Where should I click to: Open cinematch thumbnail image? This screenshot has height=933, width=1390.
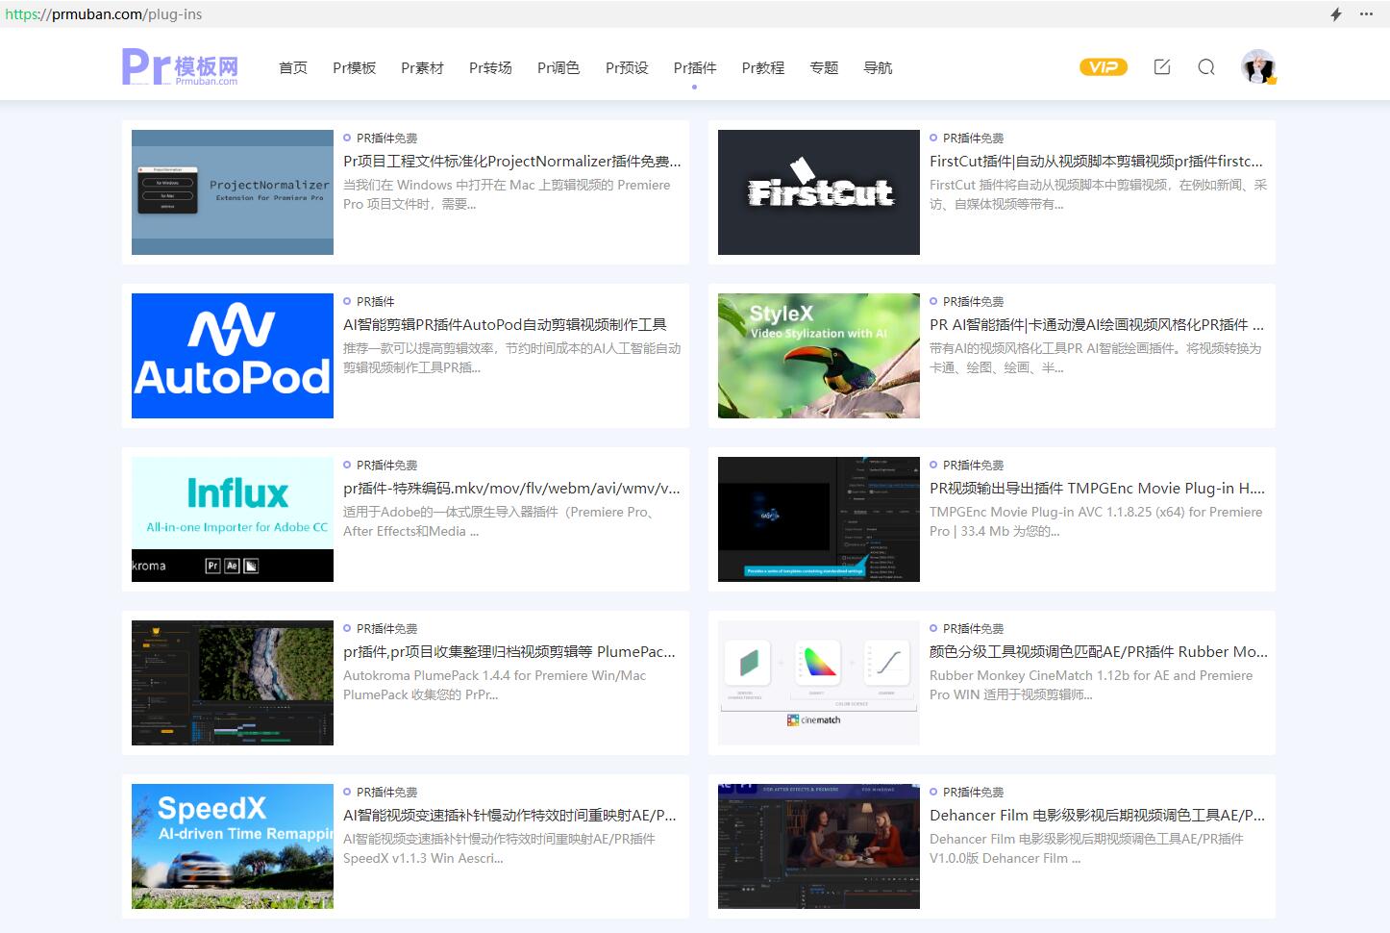click(819, 683)
